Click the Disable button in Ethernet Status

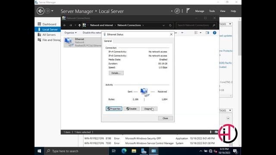[132, 109]
